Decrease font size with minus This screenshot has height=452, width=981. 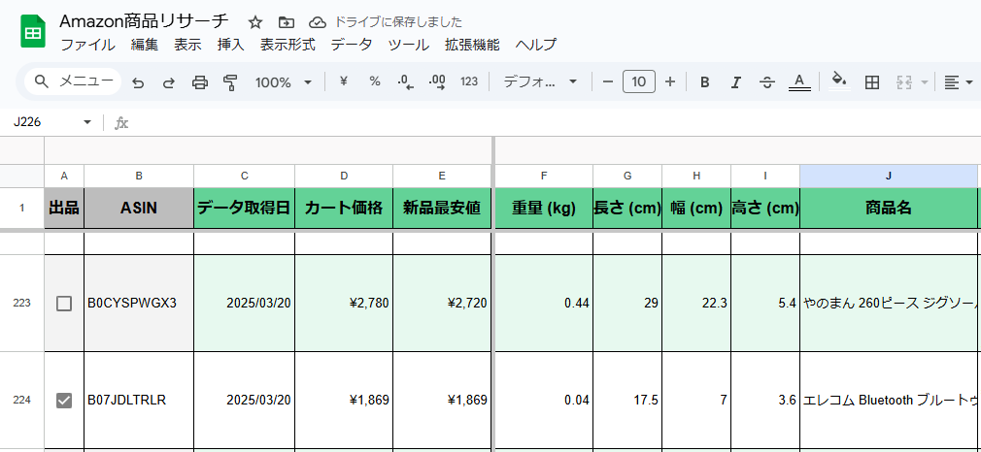(x=607, y=81)
